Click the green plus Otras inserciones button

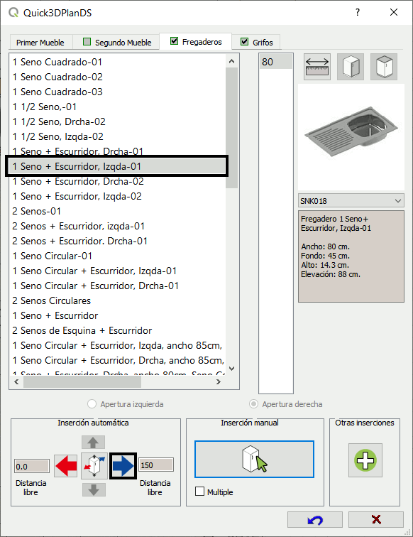[x=365, y=460]
